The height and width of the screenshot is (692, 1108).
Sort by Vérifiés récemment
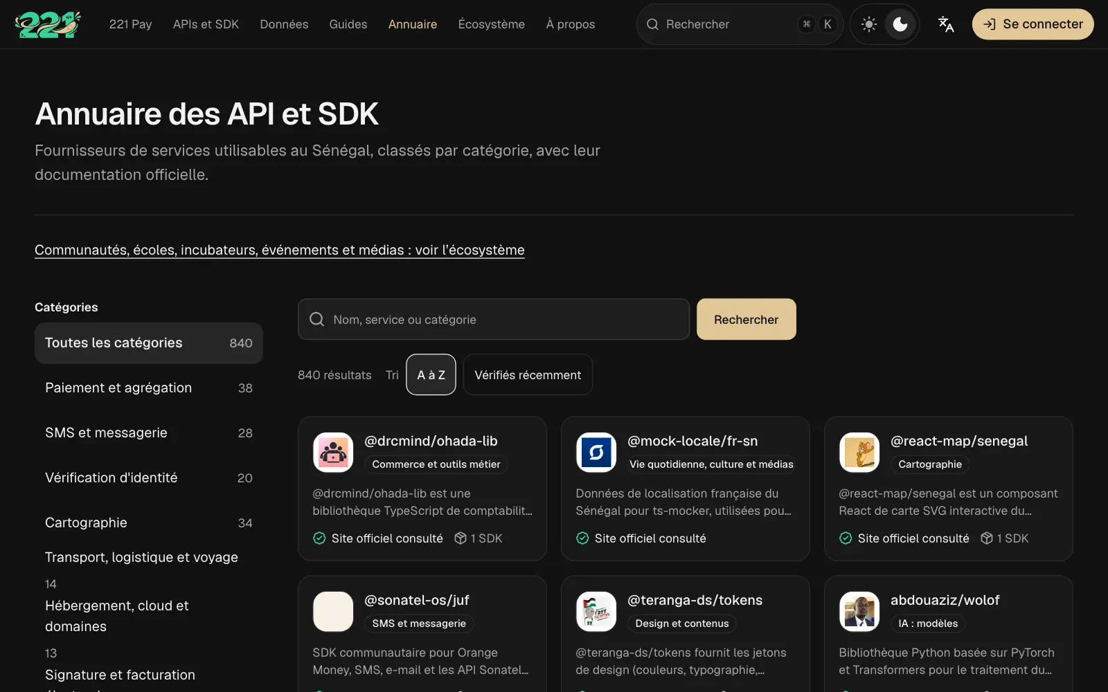point(528,375)
